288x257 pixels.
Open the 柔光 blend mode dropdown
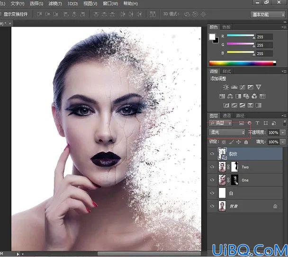click(227, 132)
